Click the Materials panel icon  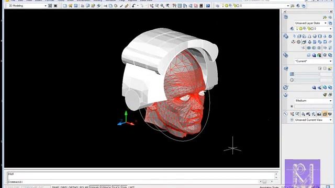pyautogui.click(x=286, y=87)
